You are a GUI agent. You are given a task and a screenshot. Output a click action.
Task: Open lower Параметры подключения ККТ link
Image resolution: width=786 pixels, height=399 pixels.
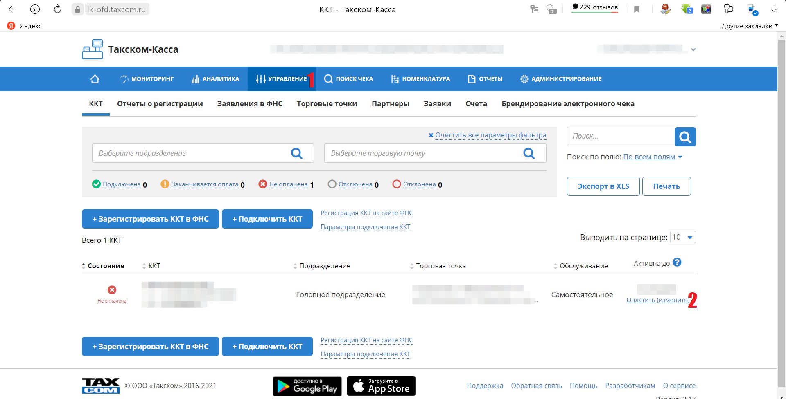[365, 354]
